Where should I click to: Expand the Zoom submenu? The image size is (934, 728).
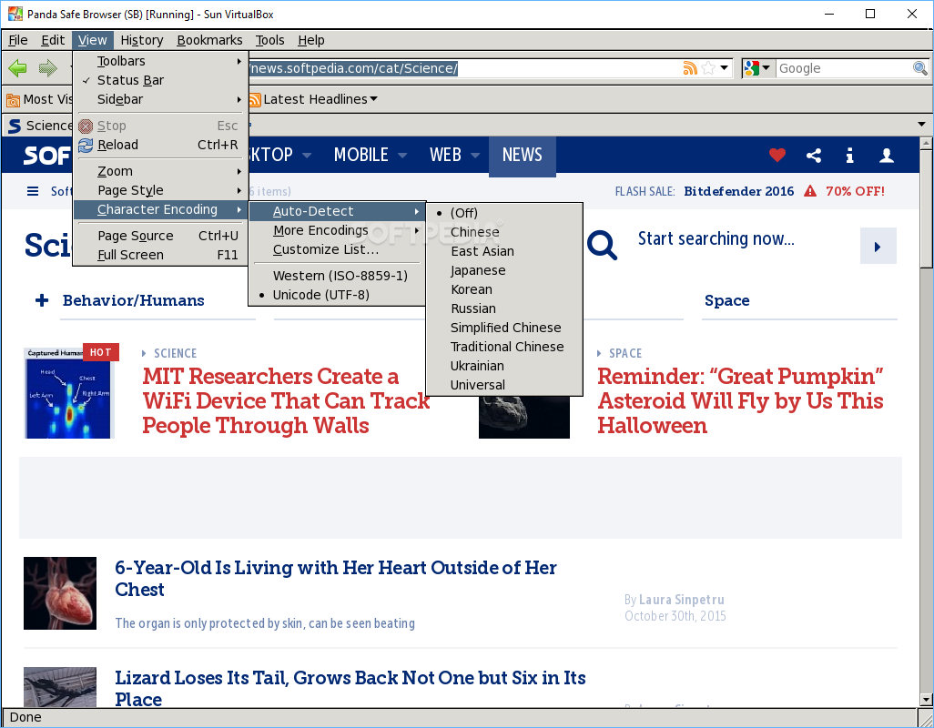[x=160, y=171]
